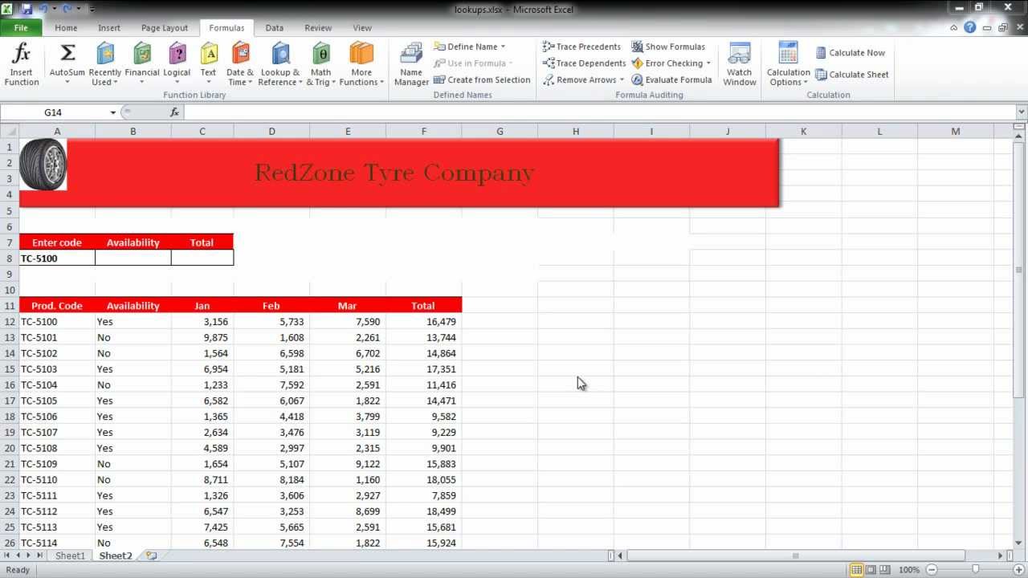Image resolution: width=1028 pixels, height=578 pixels.
Task: Click the formula bar input area
Action: (x=598, y=112)
